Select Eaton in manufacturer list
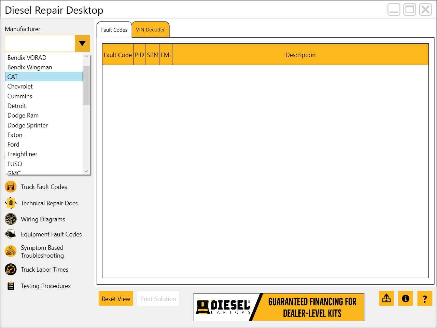 [44, 135]
